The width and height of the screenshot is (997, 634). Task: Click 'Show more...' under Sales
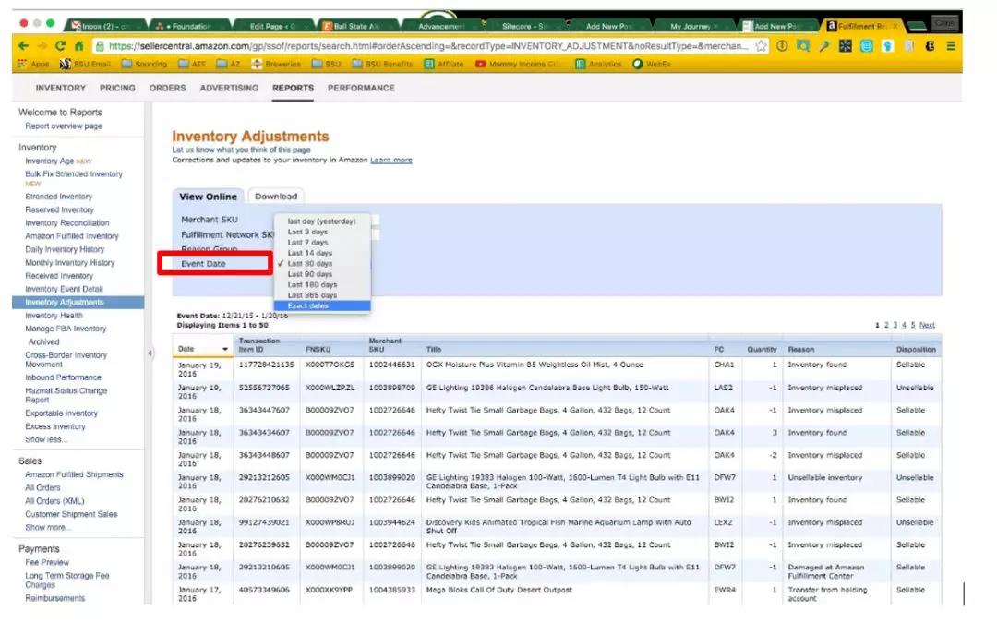pos(48,527)
